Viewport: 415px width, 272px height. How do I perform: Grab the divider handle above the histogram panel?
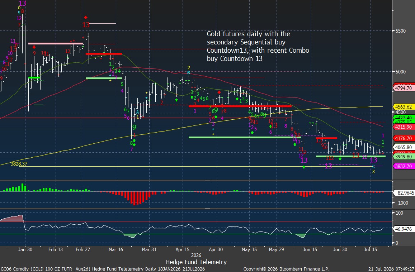coord(207,180)
